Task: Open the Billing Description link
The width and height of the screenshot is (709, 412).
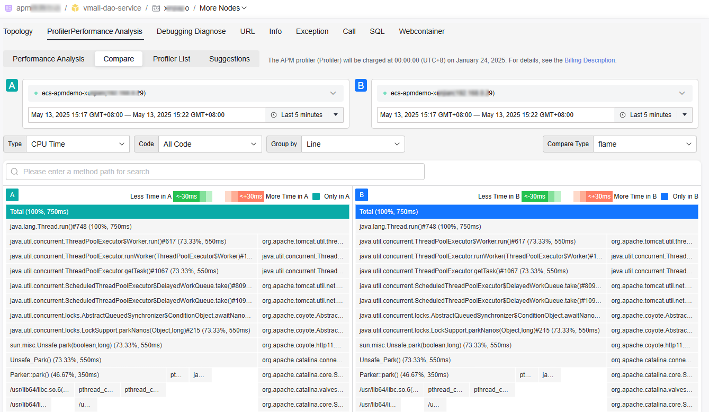Action: [x=590, y=60]
